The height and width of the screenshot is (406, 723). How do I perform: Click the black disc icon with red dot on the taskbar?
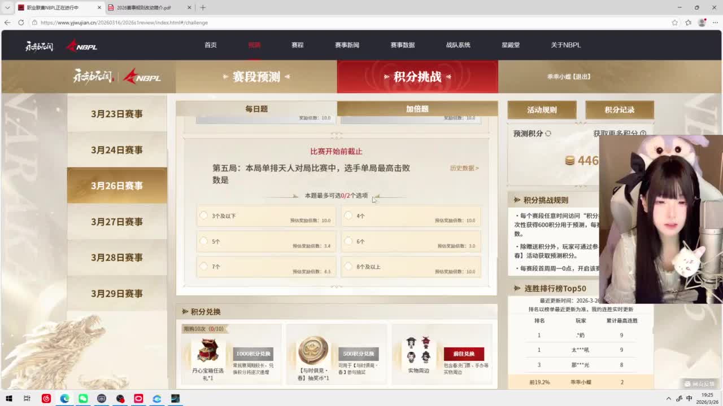[120, 399]
